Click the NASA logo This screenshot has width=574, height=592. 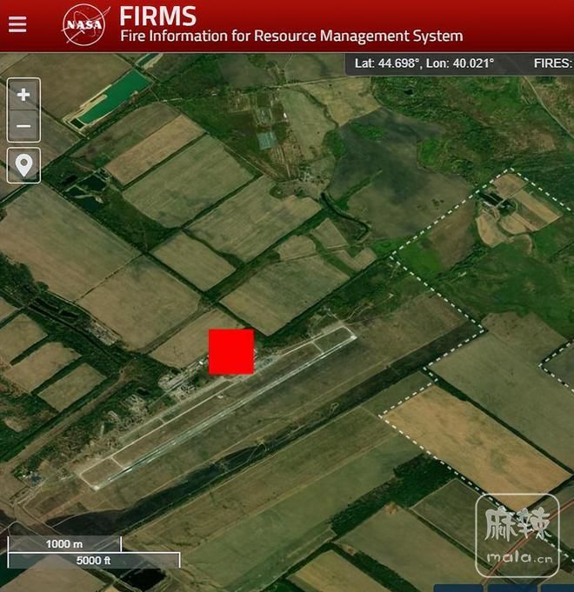click(x=86, y=24)
